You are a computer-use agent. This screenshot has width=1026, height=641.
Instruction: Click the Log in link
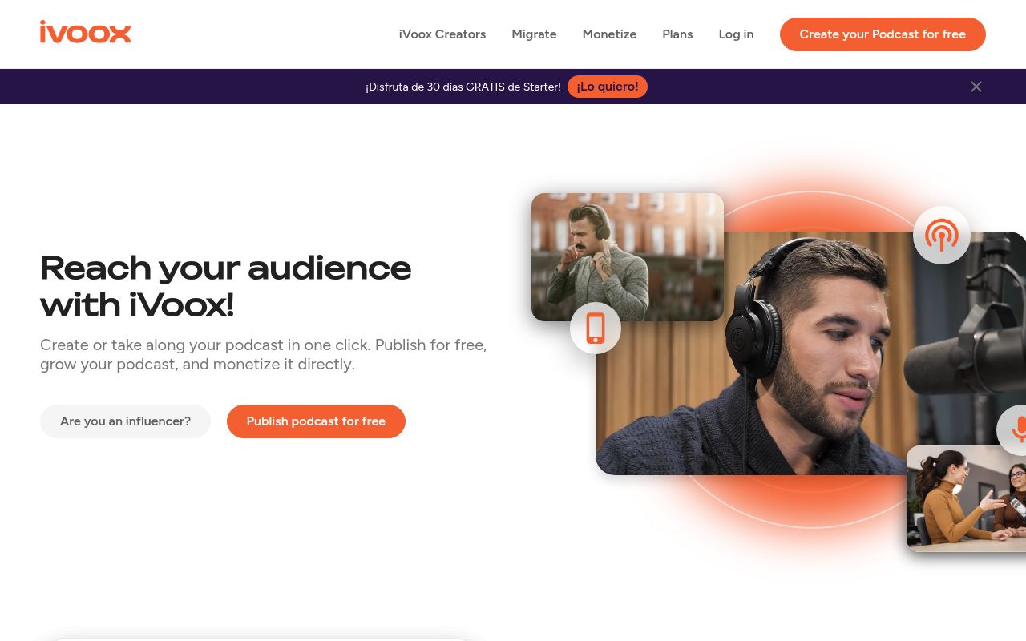pos(736,34)
